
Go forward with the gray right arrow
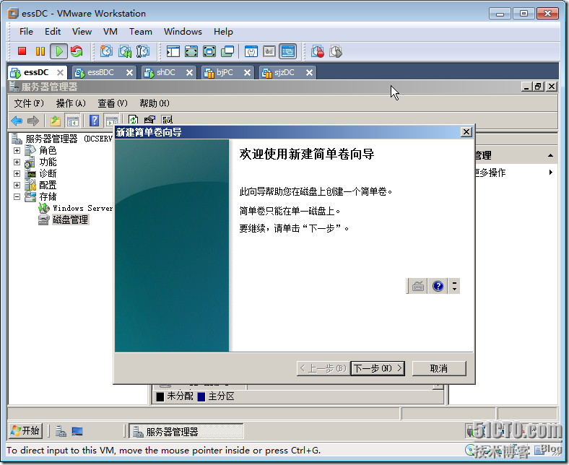(x=33, y=121)
